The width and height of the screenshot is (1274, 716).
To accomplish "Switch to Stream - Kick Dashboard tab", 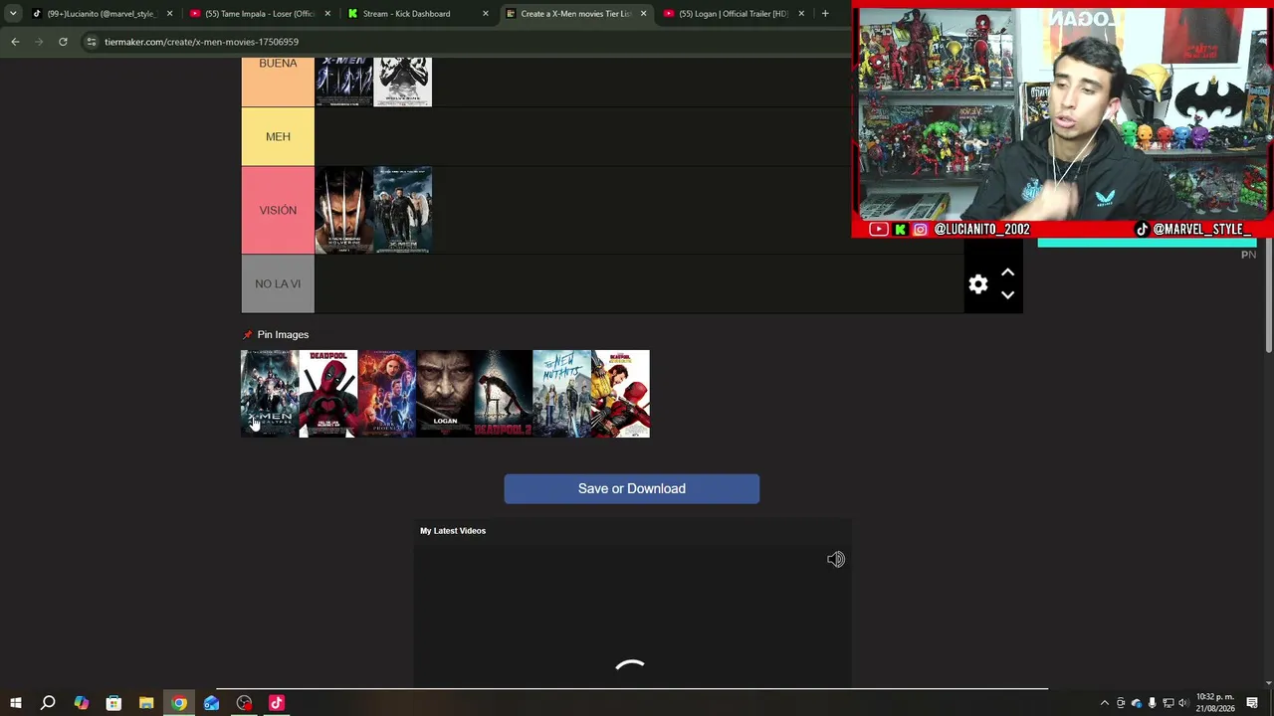I will tap(418, 14).
